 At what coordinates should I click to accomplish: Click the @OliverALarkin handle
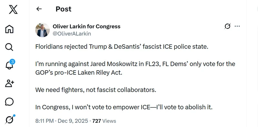pyautogui.click(x=72, y=34)
